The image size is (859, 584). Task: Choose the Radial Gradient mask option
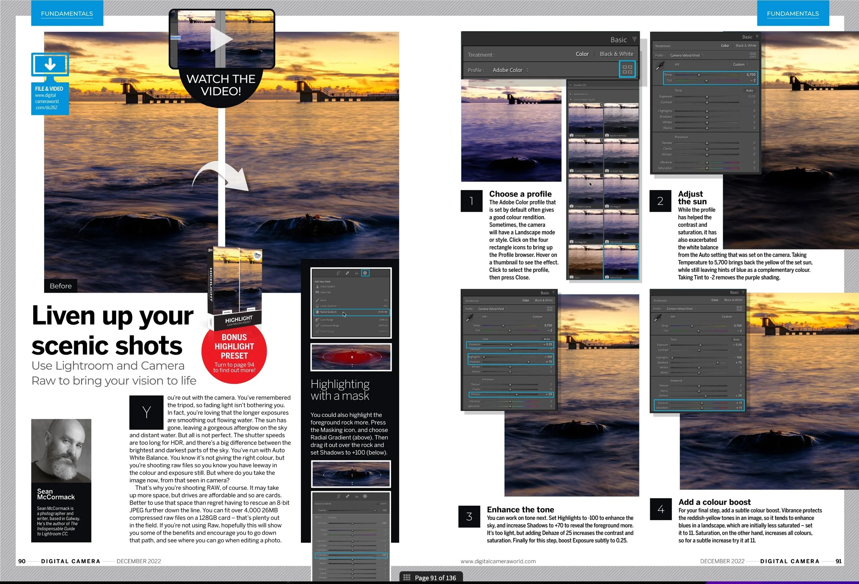[x=328, y=312]
